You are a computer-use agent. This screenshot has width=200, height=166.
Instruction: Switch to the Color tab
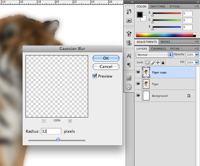141,7
